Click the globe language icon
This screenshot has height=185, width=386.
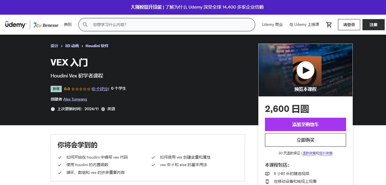(103, 109)
